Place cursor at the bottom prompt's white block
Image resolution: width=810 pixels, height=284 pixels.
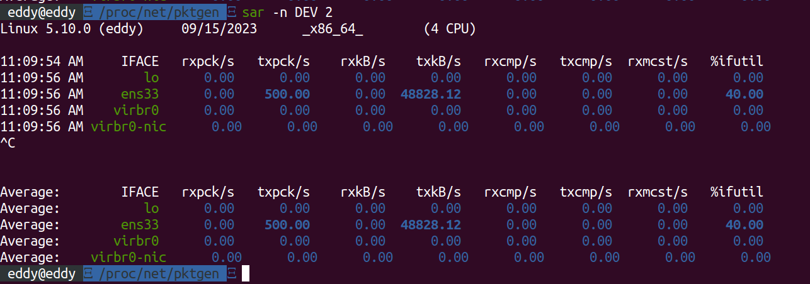pos(246,273)
